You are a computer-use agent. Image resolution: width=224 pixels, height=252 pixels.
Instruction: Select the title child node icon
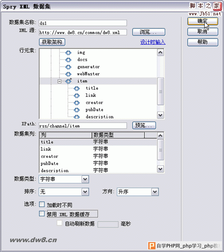[x=77, y=88]
